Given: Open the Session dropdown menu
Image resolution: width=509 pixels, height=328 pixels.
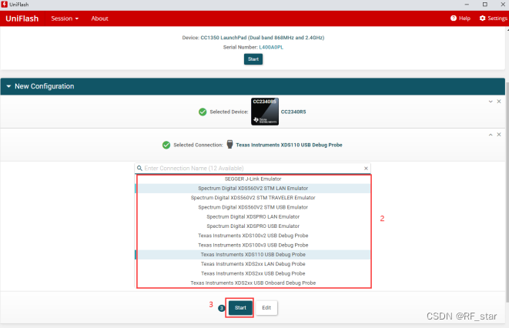Looking at the screenshot, I should point(65,18).
